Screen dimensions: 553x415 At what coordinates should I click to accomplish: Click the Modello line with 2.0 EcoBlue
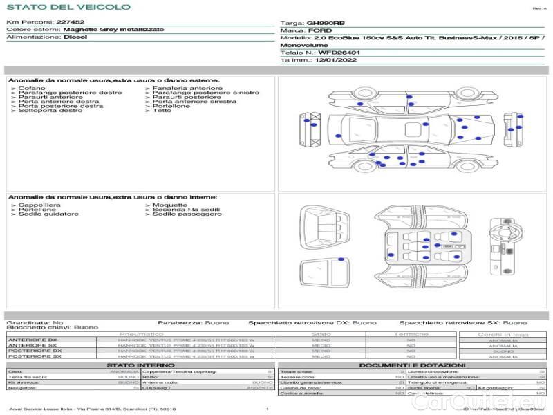click(x=412, y=38)
